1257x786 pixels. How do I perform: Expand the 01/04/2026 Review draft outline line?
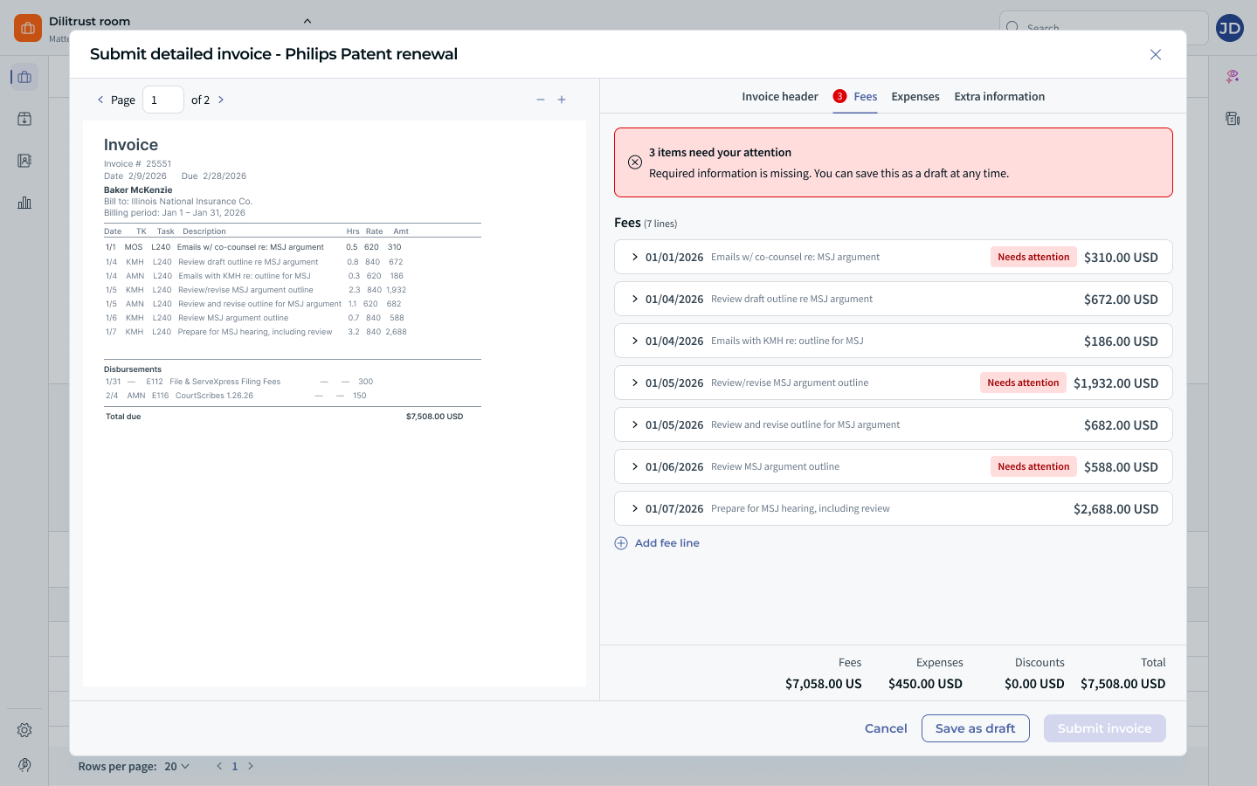pyautogui.click(x=635, y=299)
